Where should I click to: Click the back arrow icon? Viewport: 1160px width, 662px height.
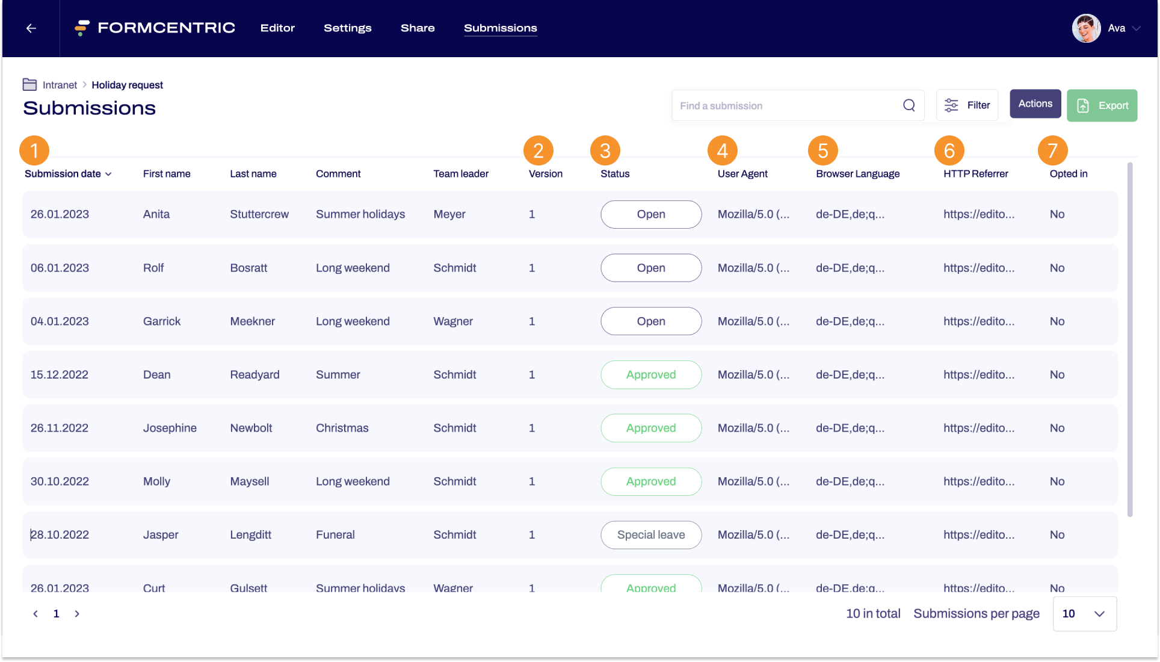[x=31, y=28]
